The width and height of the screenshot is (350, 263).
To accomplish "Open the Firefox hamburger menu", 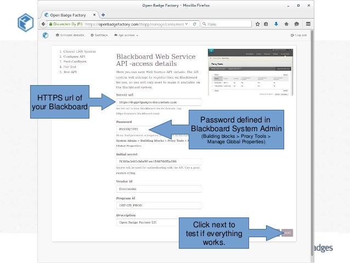I will click(x=308, y=24).
